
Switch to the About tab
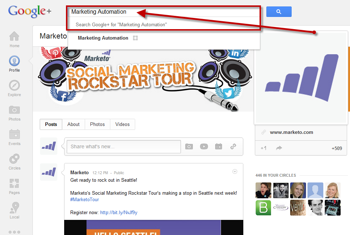point(74,124)
